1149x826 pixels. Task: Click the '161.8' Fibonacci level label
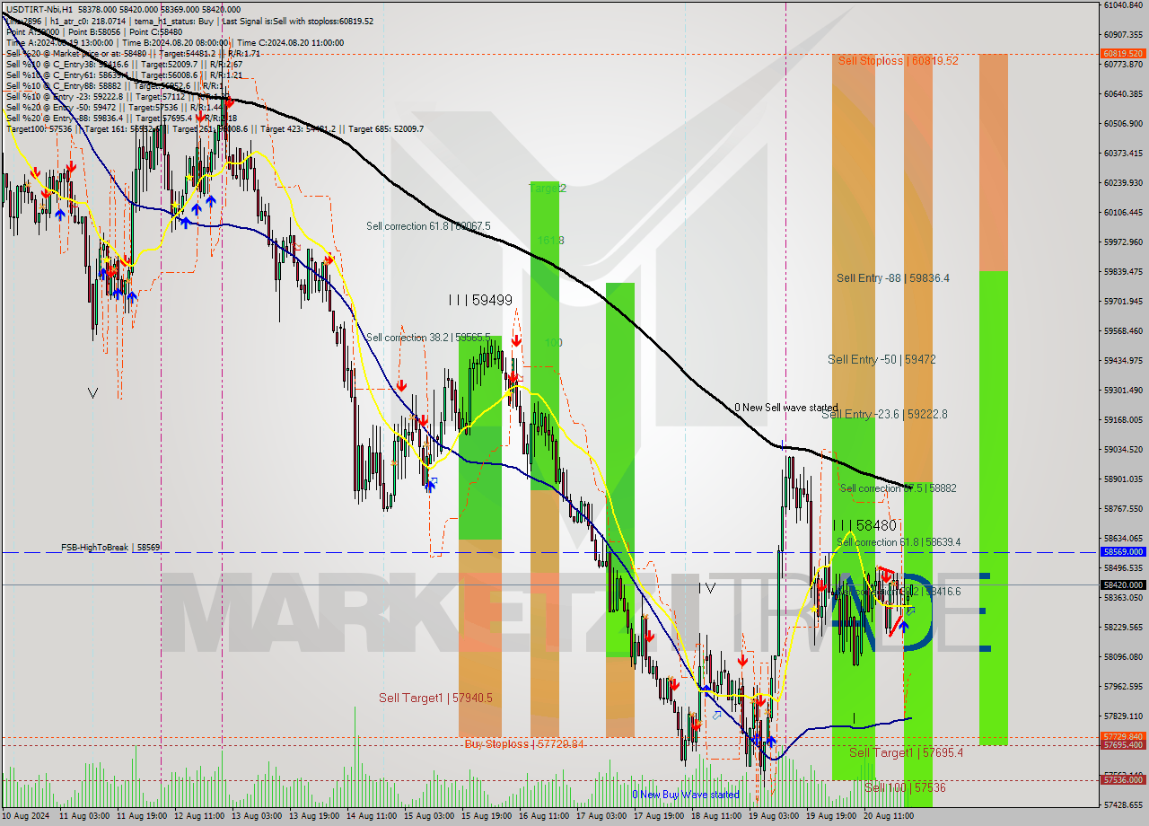tap(550, 241)
